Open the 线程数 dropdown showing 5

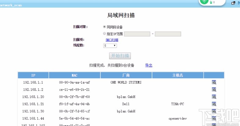(110, 46)
